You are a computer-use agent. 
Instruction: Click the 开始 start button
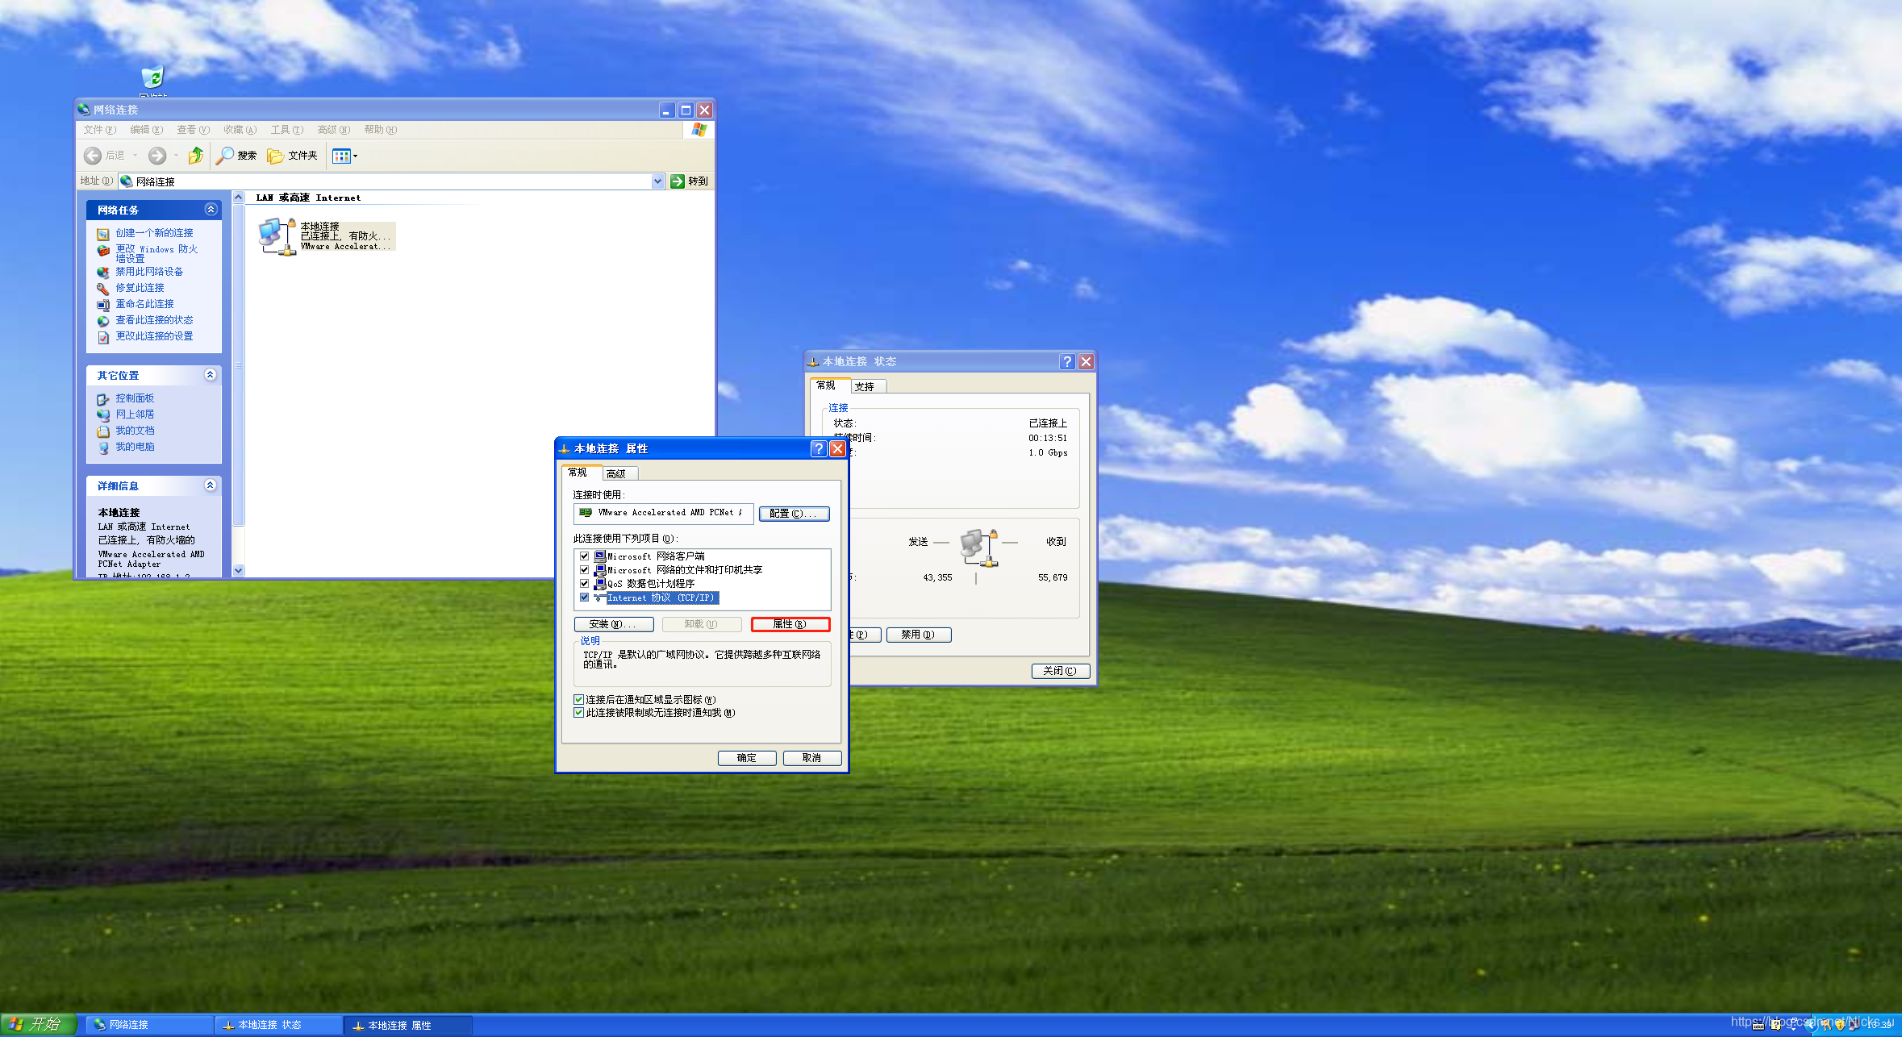click(37, 1024)
